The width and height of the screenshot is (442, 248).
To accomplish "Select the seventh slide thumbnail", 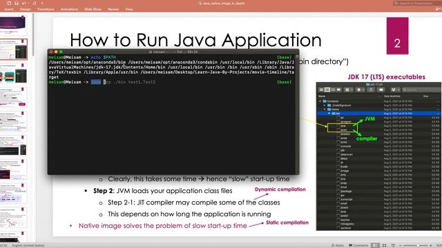I will tap(13, 170).
